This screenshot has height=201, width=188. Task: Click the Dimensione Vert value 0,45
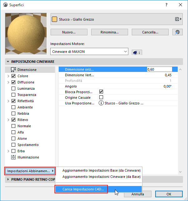tap(168, 75)
